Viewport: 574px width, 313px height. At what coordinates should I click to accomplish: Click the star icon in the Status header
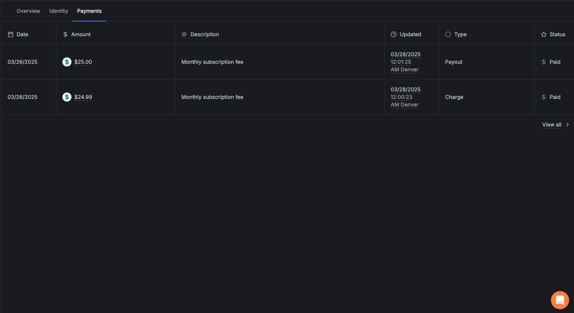pyautogui.click(x=543, y=34)
